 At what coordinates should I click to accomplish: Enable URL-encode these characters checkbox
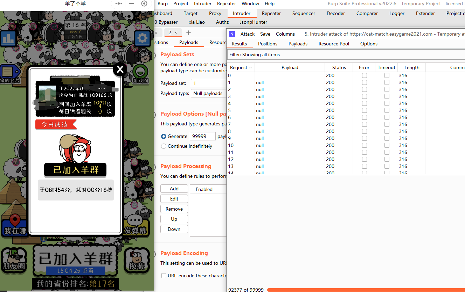point(164,276)
